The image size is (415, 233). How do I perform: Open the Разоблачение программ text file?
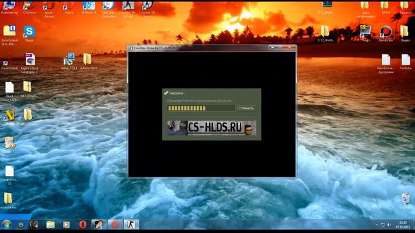pos(386,63)
